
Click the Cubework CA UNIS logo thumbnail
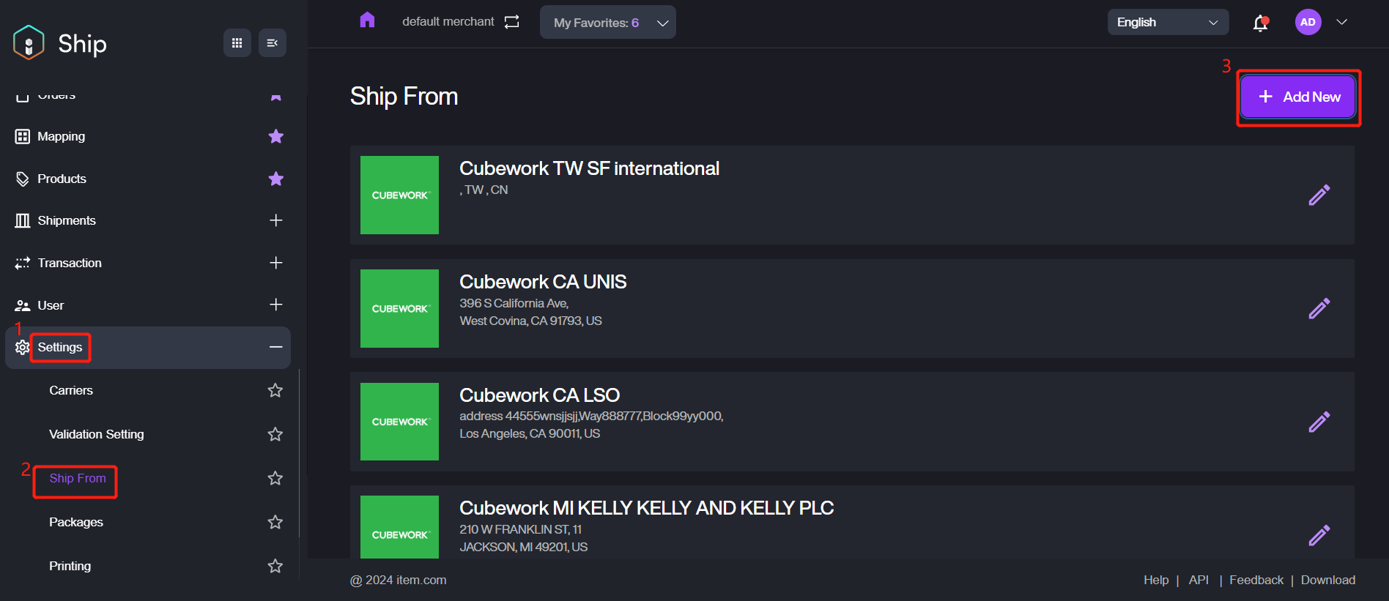click(x=399, y=308)
